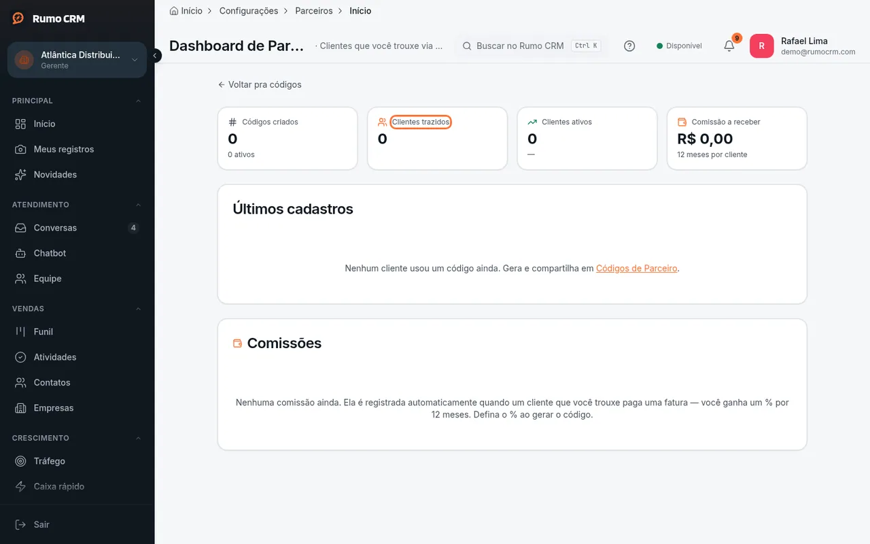Open the notifications bell
The width and height of the screenshot is (870, 544).
coord(729,46)
